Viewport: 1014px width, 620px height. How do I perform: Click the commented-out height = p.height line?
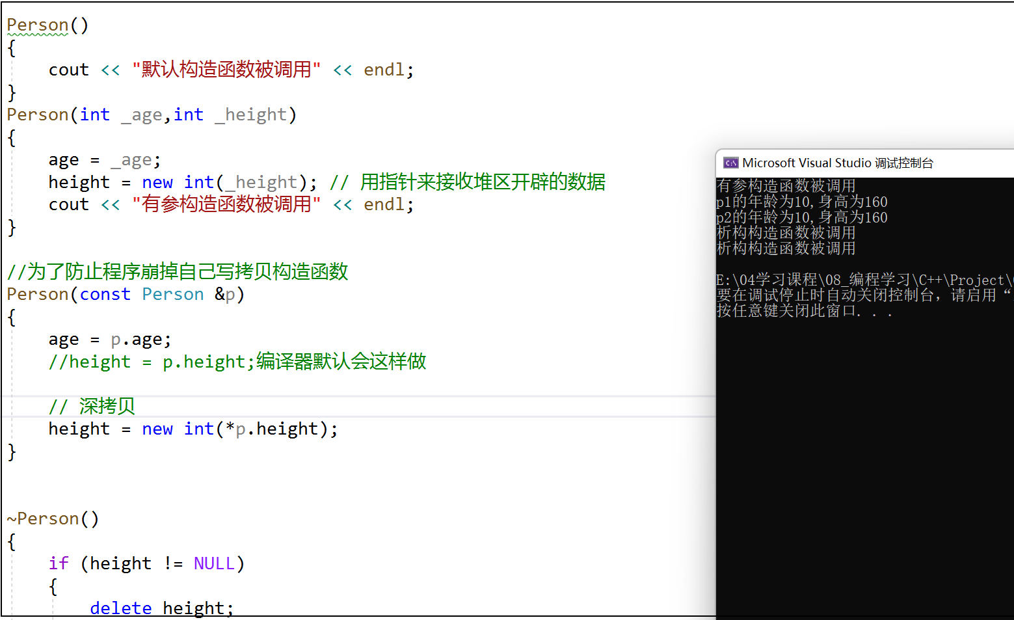pos(237,362)
